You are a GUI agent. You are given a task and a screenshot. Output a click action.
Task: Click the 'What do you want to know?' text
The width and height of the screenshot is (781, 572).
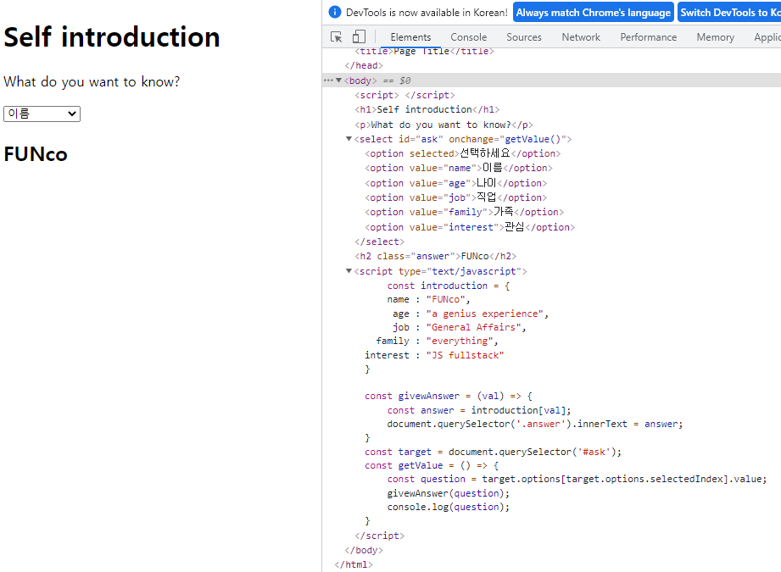click(92, 81)
